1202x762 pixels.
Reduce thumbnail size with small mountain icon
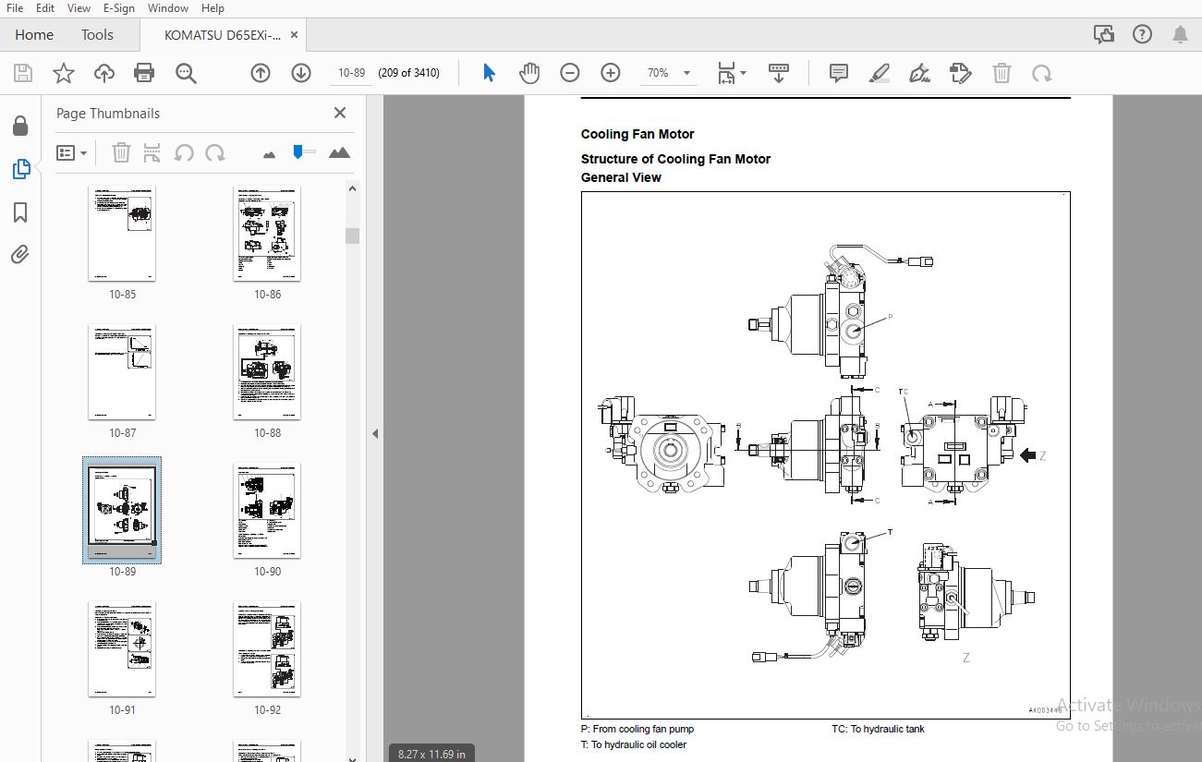pyautogui.click(x=270, y=154)
